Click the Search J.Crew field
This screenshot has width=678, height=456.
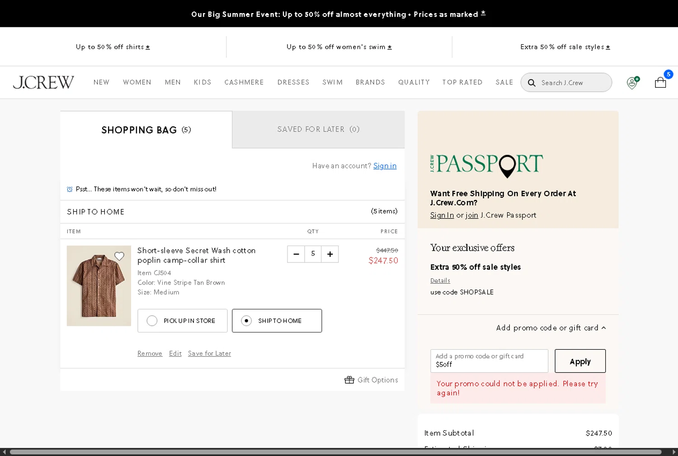tap(566, 83)
